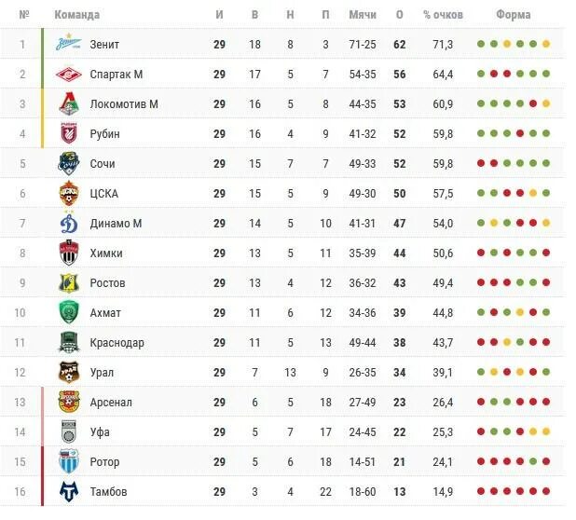Click the Урал row points value 34
The image size is (576, 520).
pyautogui.click(x=399, y=373)
